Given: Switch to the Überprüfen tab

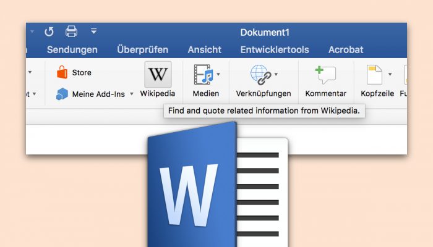Looking at the screenshot, I should [x=142, y=49].
